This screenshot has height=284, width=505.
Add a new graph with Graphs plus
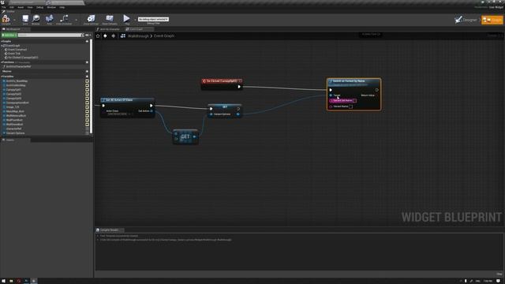[87, 41]
